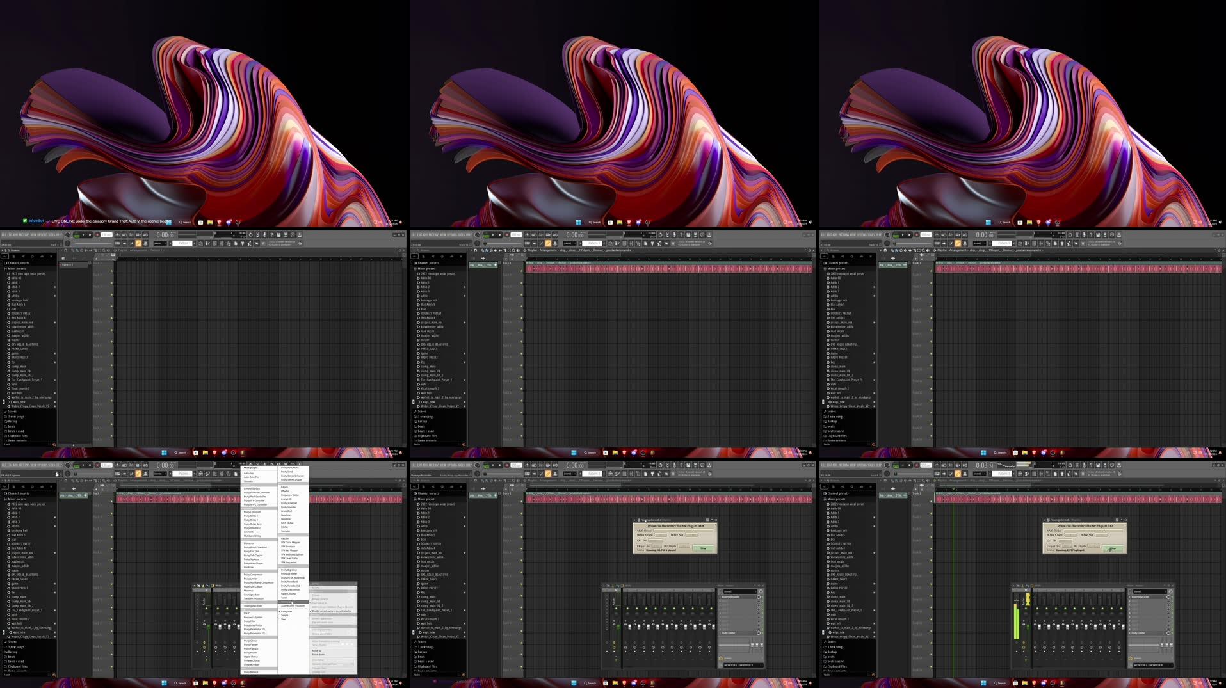
Task: Click Microsoft Store icon on desktop with WizeBot ticker
Action: (x=200, y=222)
